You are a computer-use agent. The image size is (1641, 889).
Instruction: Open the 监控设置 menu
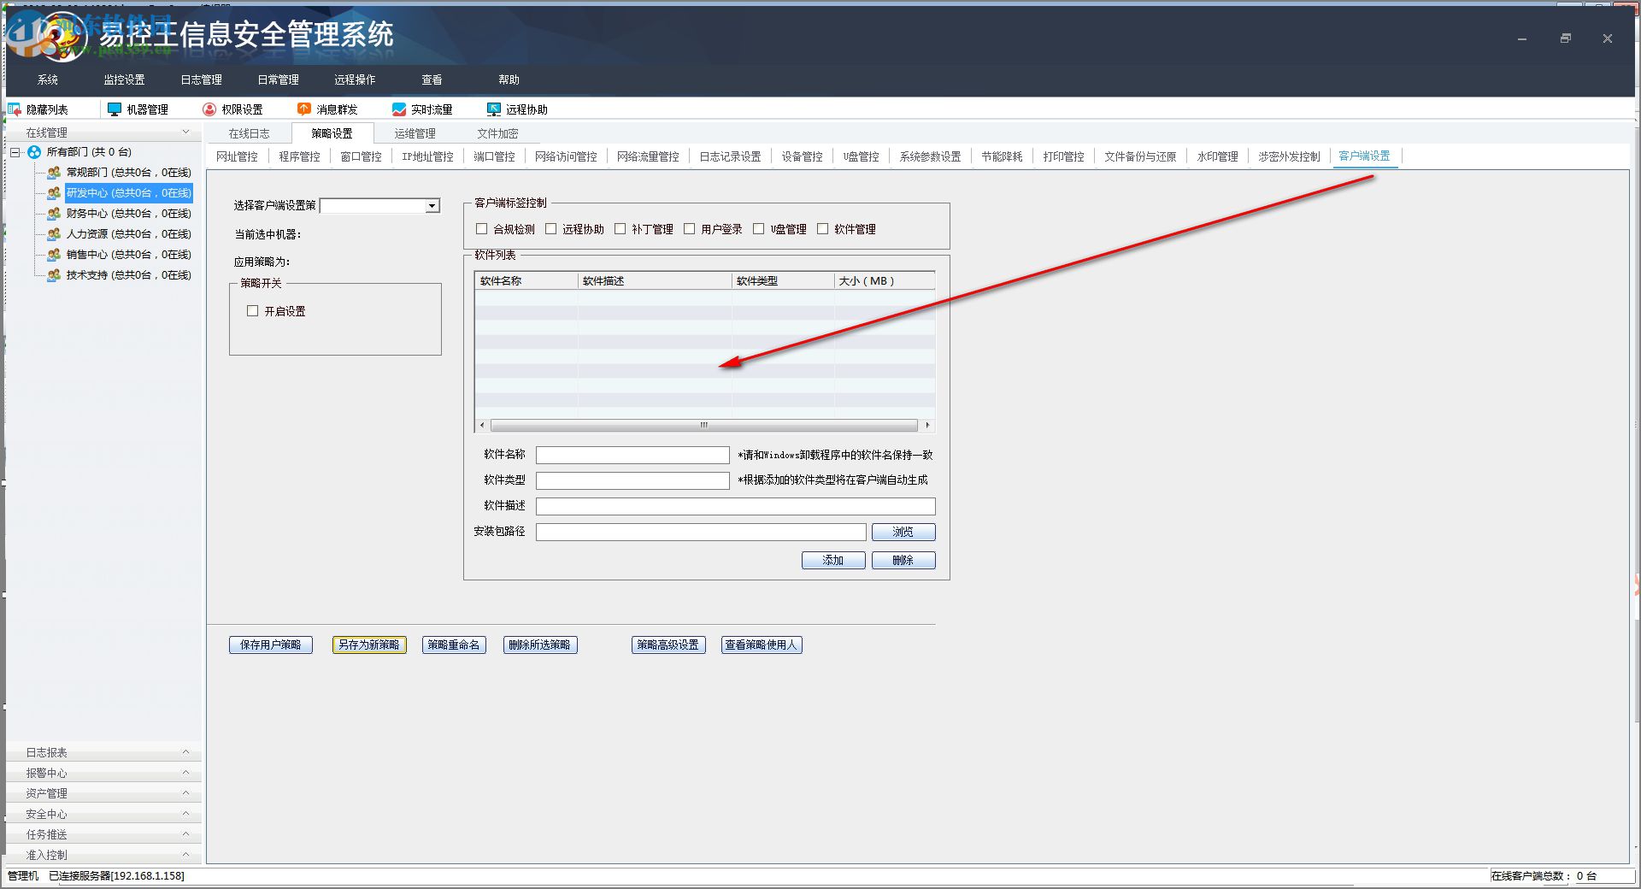click(x=124, y=79)
